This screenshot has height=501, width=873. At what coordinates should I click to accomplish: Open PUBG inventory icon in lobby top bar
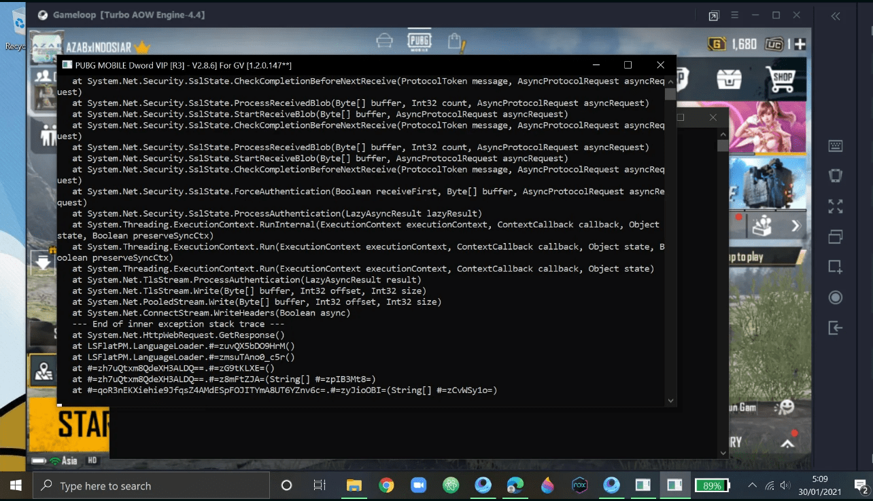coord(384,41)
